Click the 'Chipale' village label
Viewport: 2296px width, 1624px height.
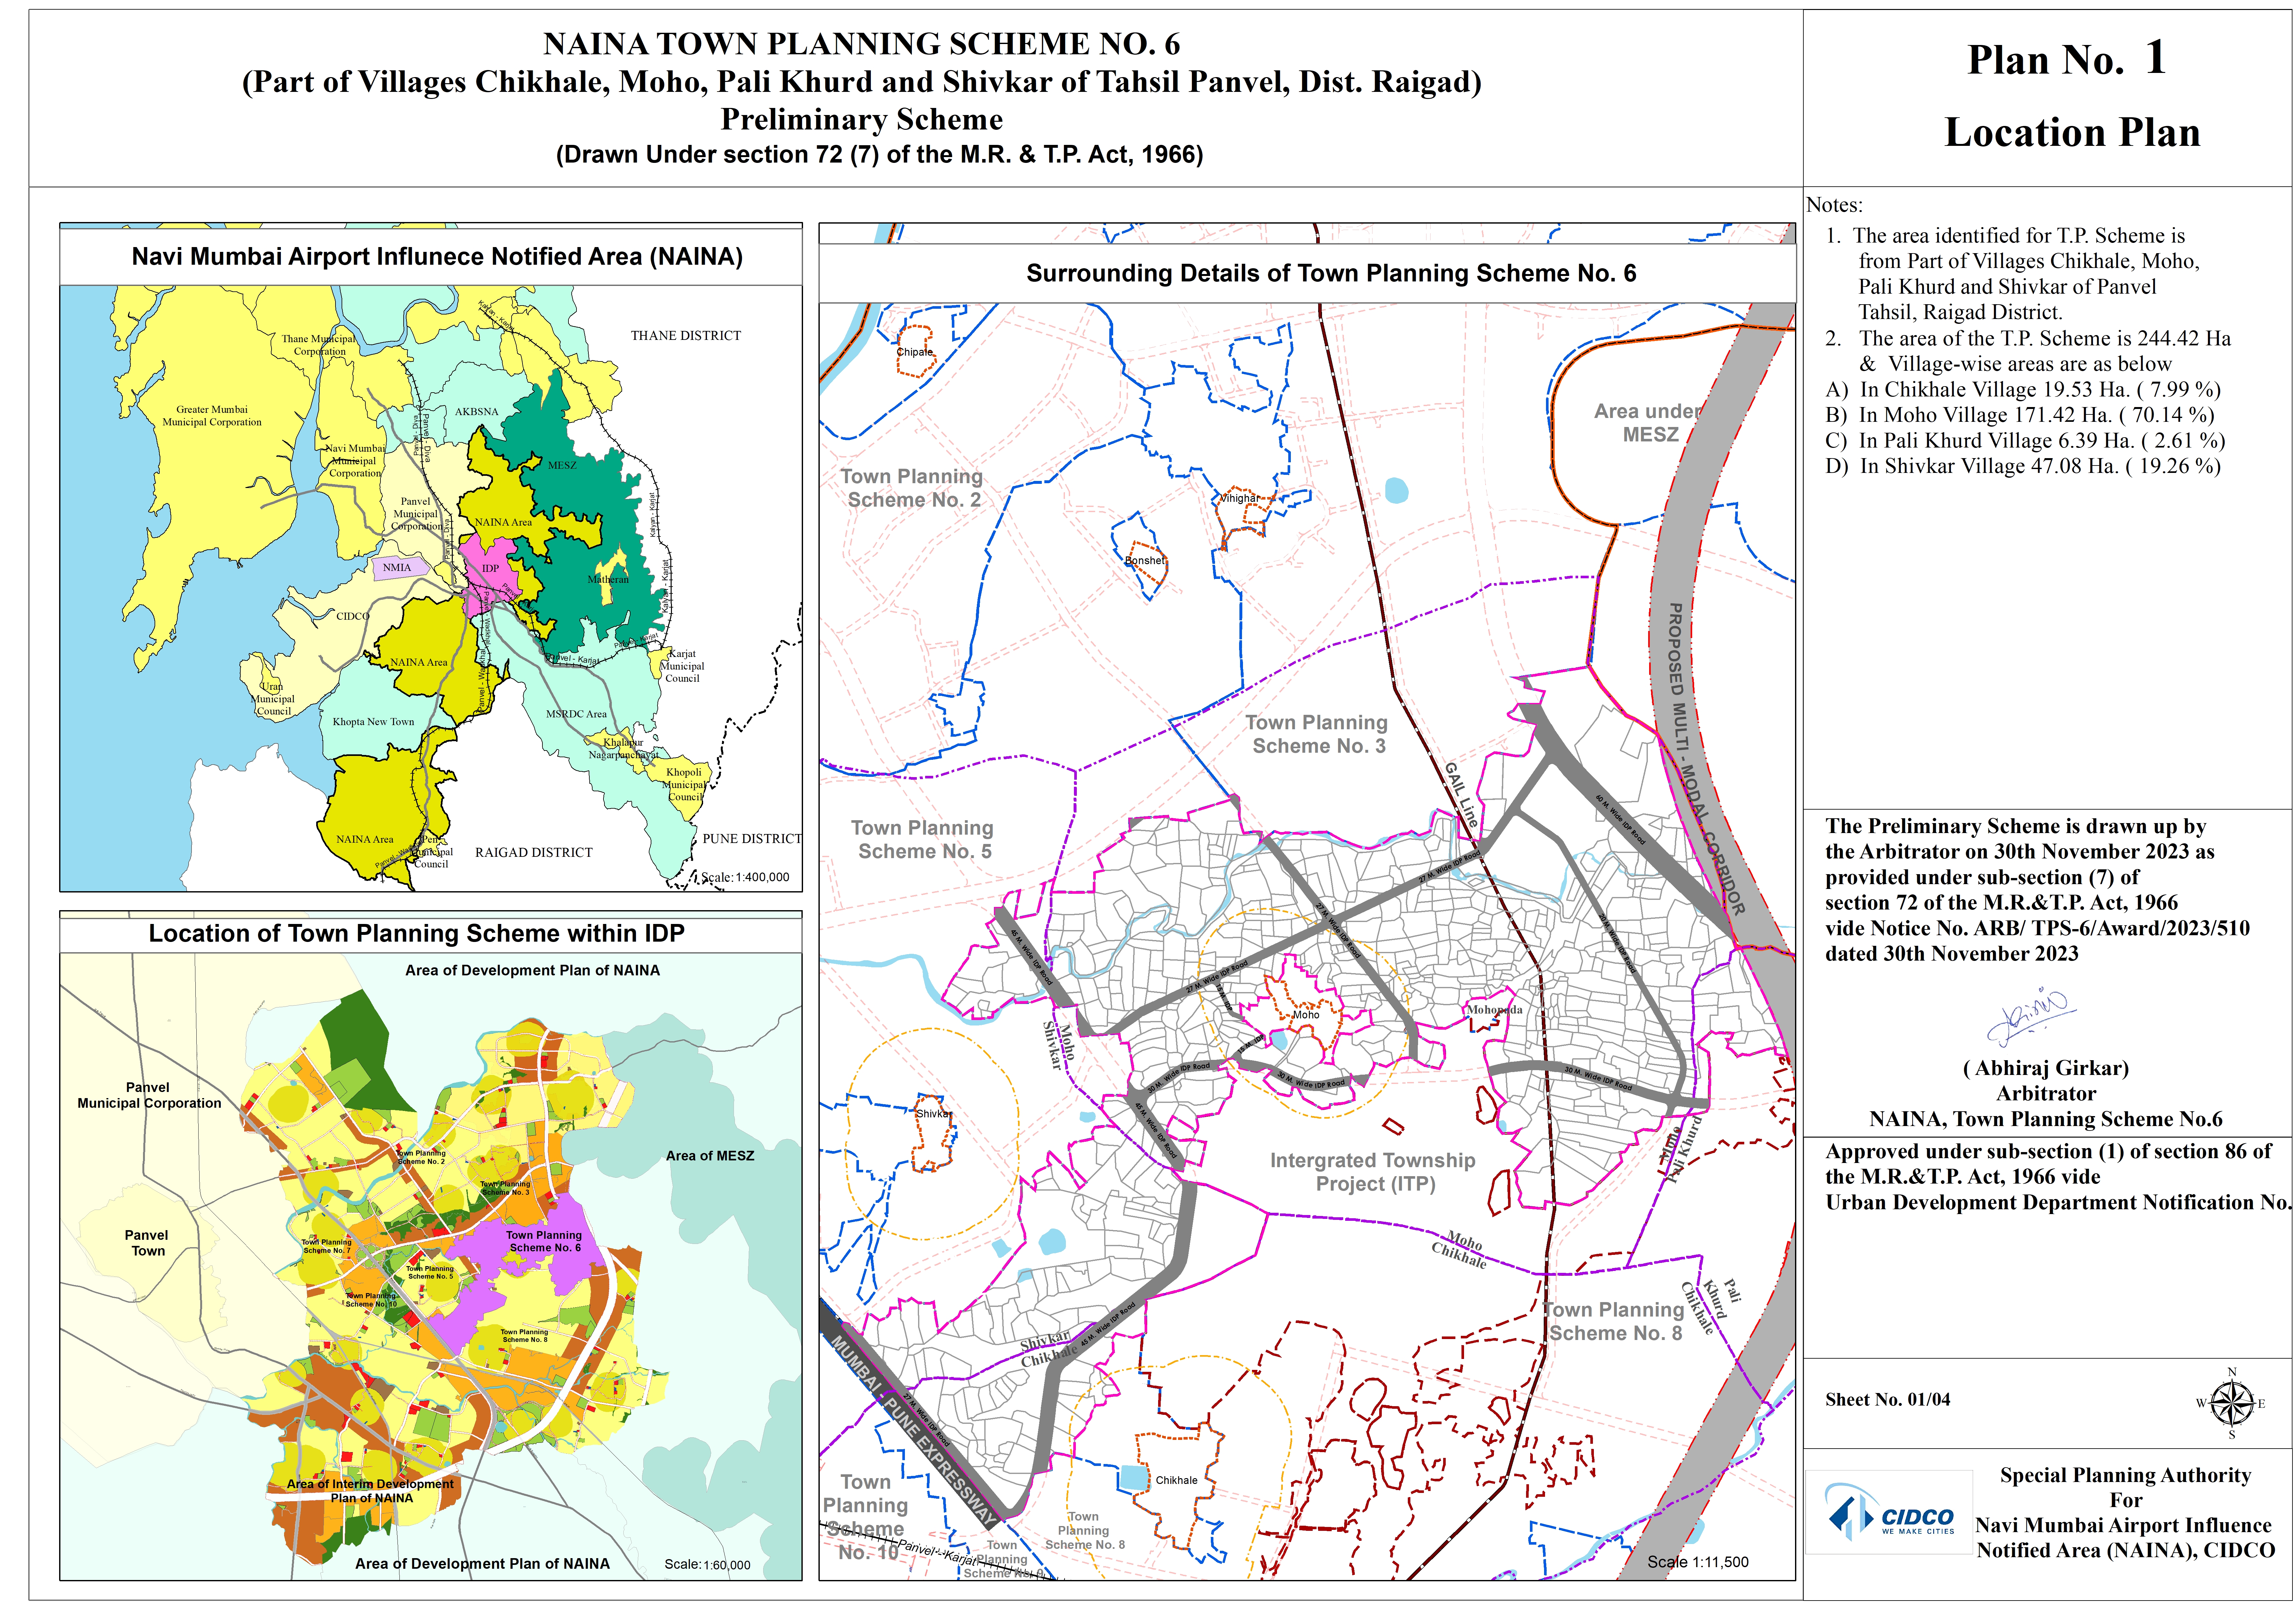915,352
